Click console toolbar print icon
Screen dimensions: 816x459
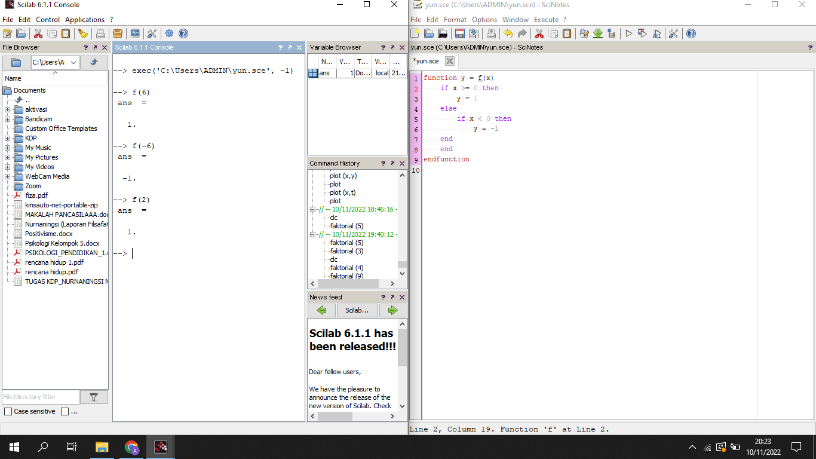[x=100, y=33]
